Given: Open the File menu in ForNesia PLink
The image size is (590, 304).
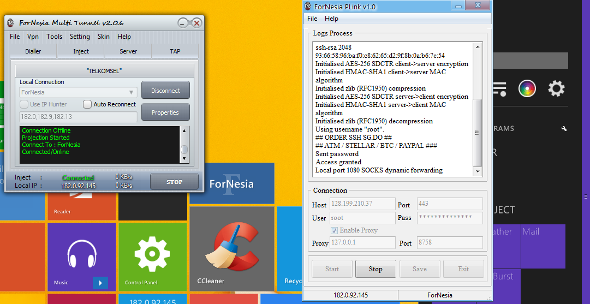Looking at the screenshot, I should pyautogui.click(x=312, y=19).
